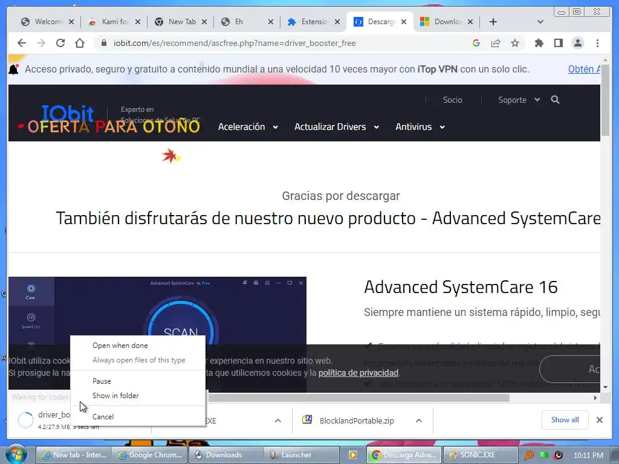Screen dimensions: 619x464
Task: Close the Kami tab
Action: click(137, 22)
